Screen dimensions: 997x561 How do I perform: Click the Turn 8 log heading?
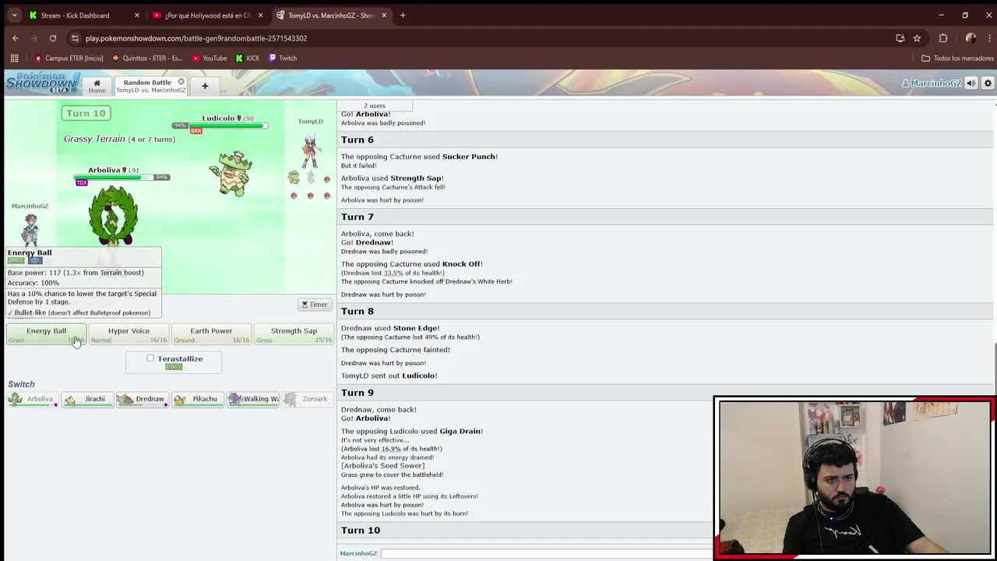[357, 311]
